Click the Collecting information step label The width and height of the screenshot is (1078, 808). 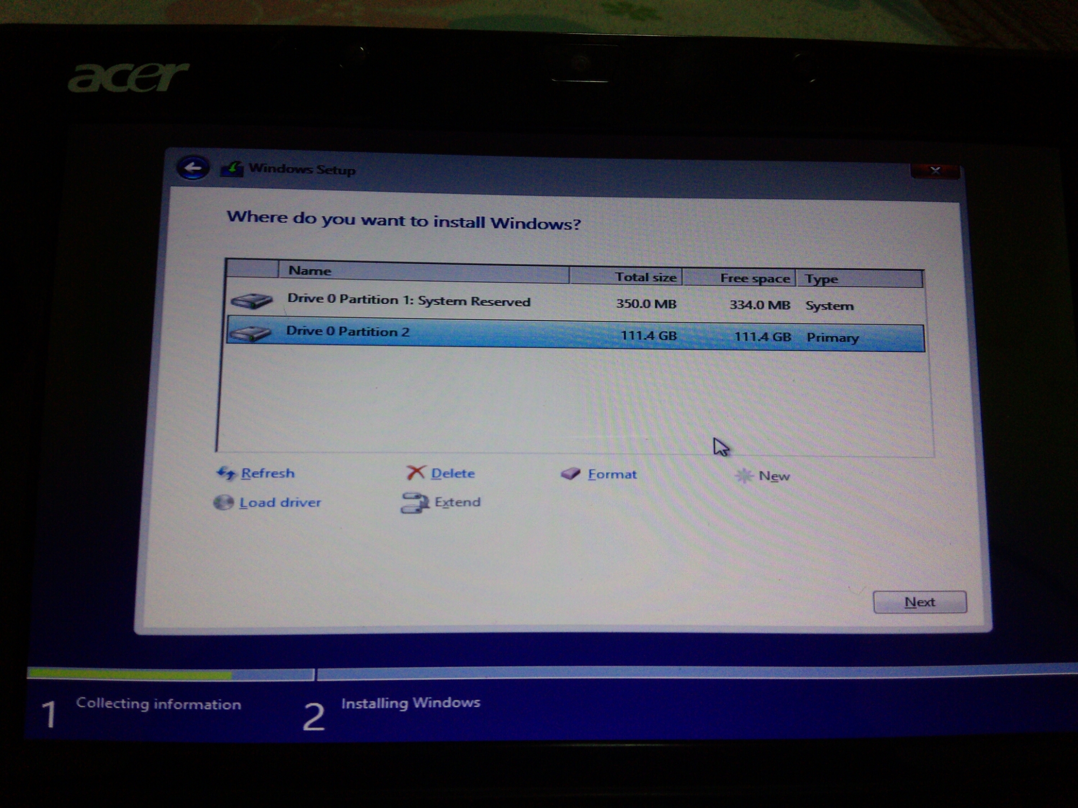pos(158,703)
